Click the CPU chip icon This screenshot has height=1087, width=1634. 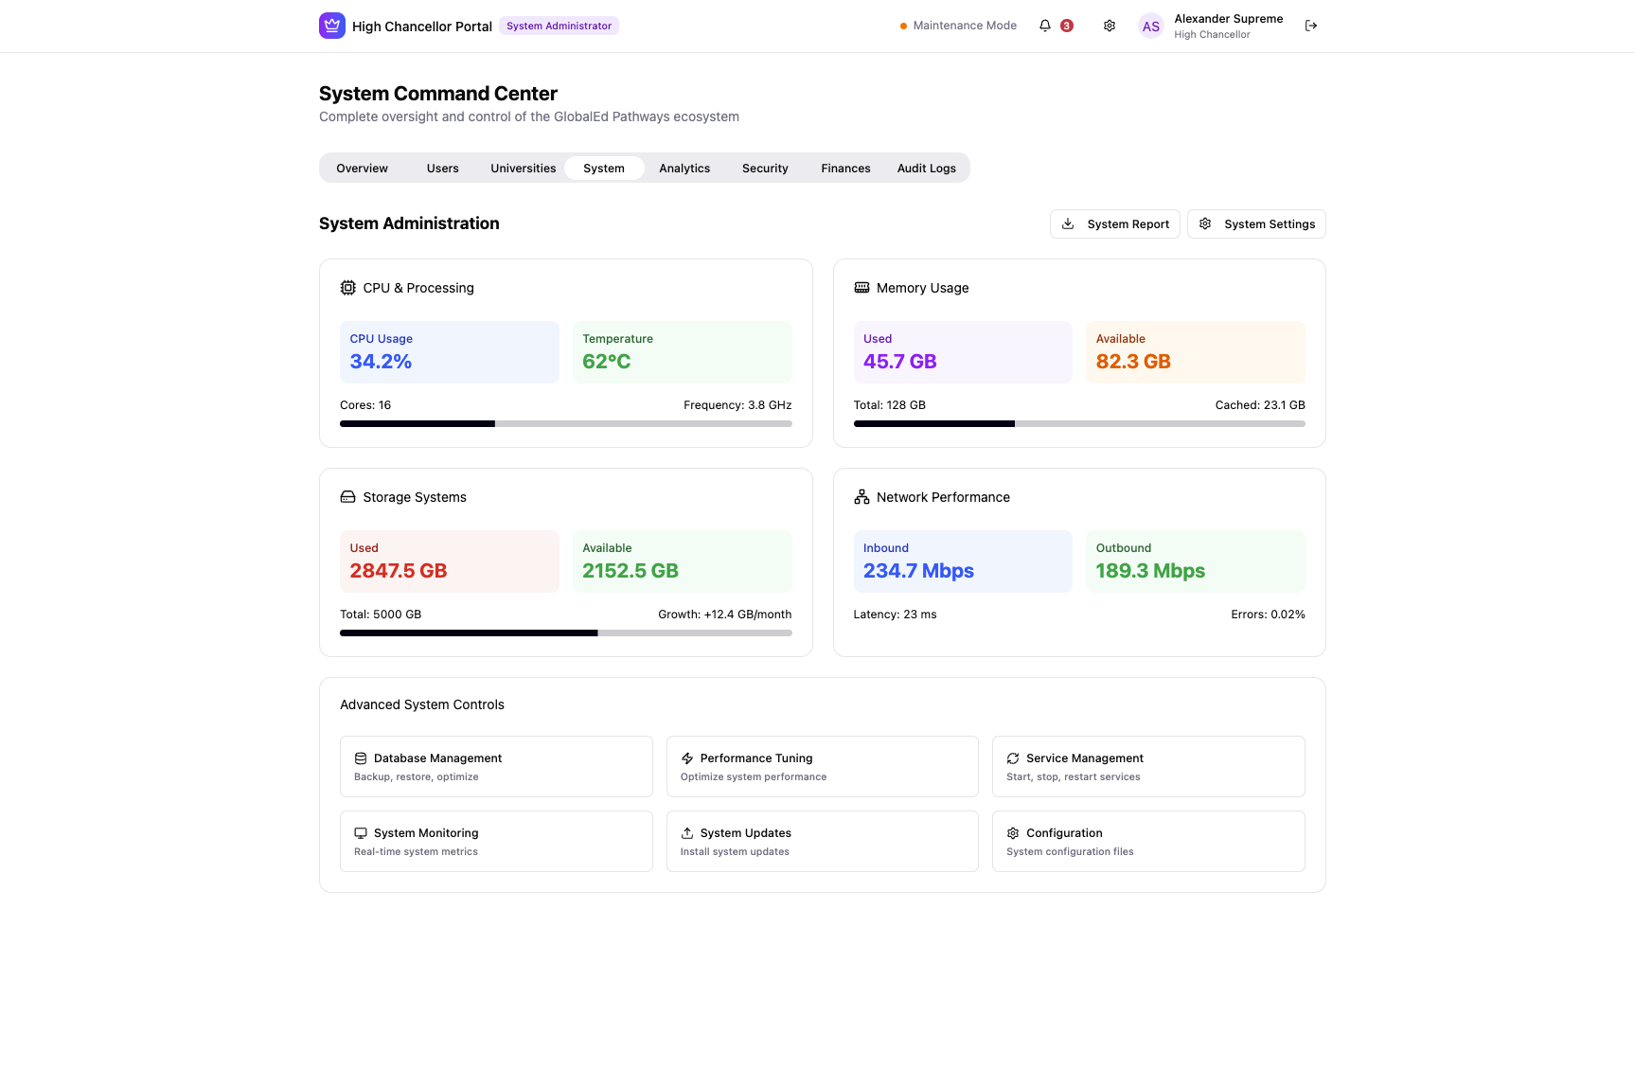(348, 288)
